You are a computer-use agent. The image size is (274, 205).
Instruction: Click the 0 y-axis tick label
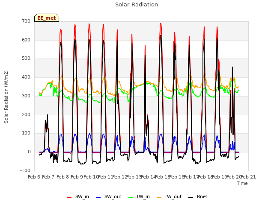point(29,152)
